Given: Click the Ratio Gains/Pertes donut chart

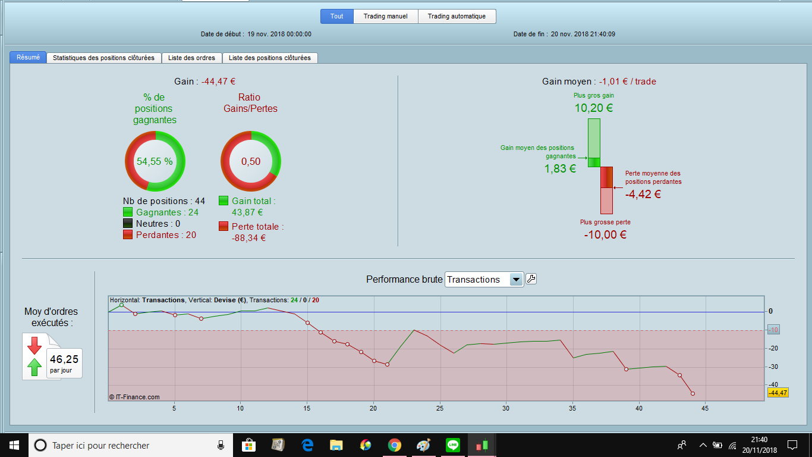Looking at the screenshot, I should [x=251, y=161].
